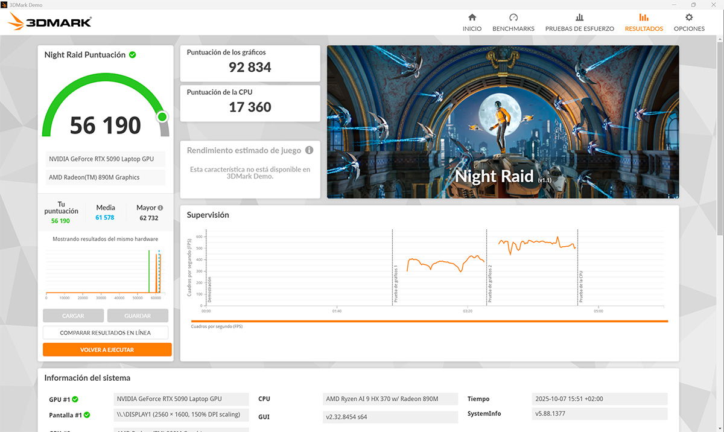Click Comparar resultados en línea button
Screen dimensions: 724x432
107,332
